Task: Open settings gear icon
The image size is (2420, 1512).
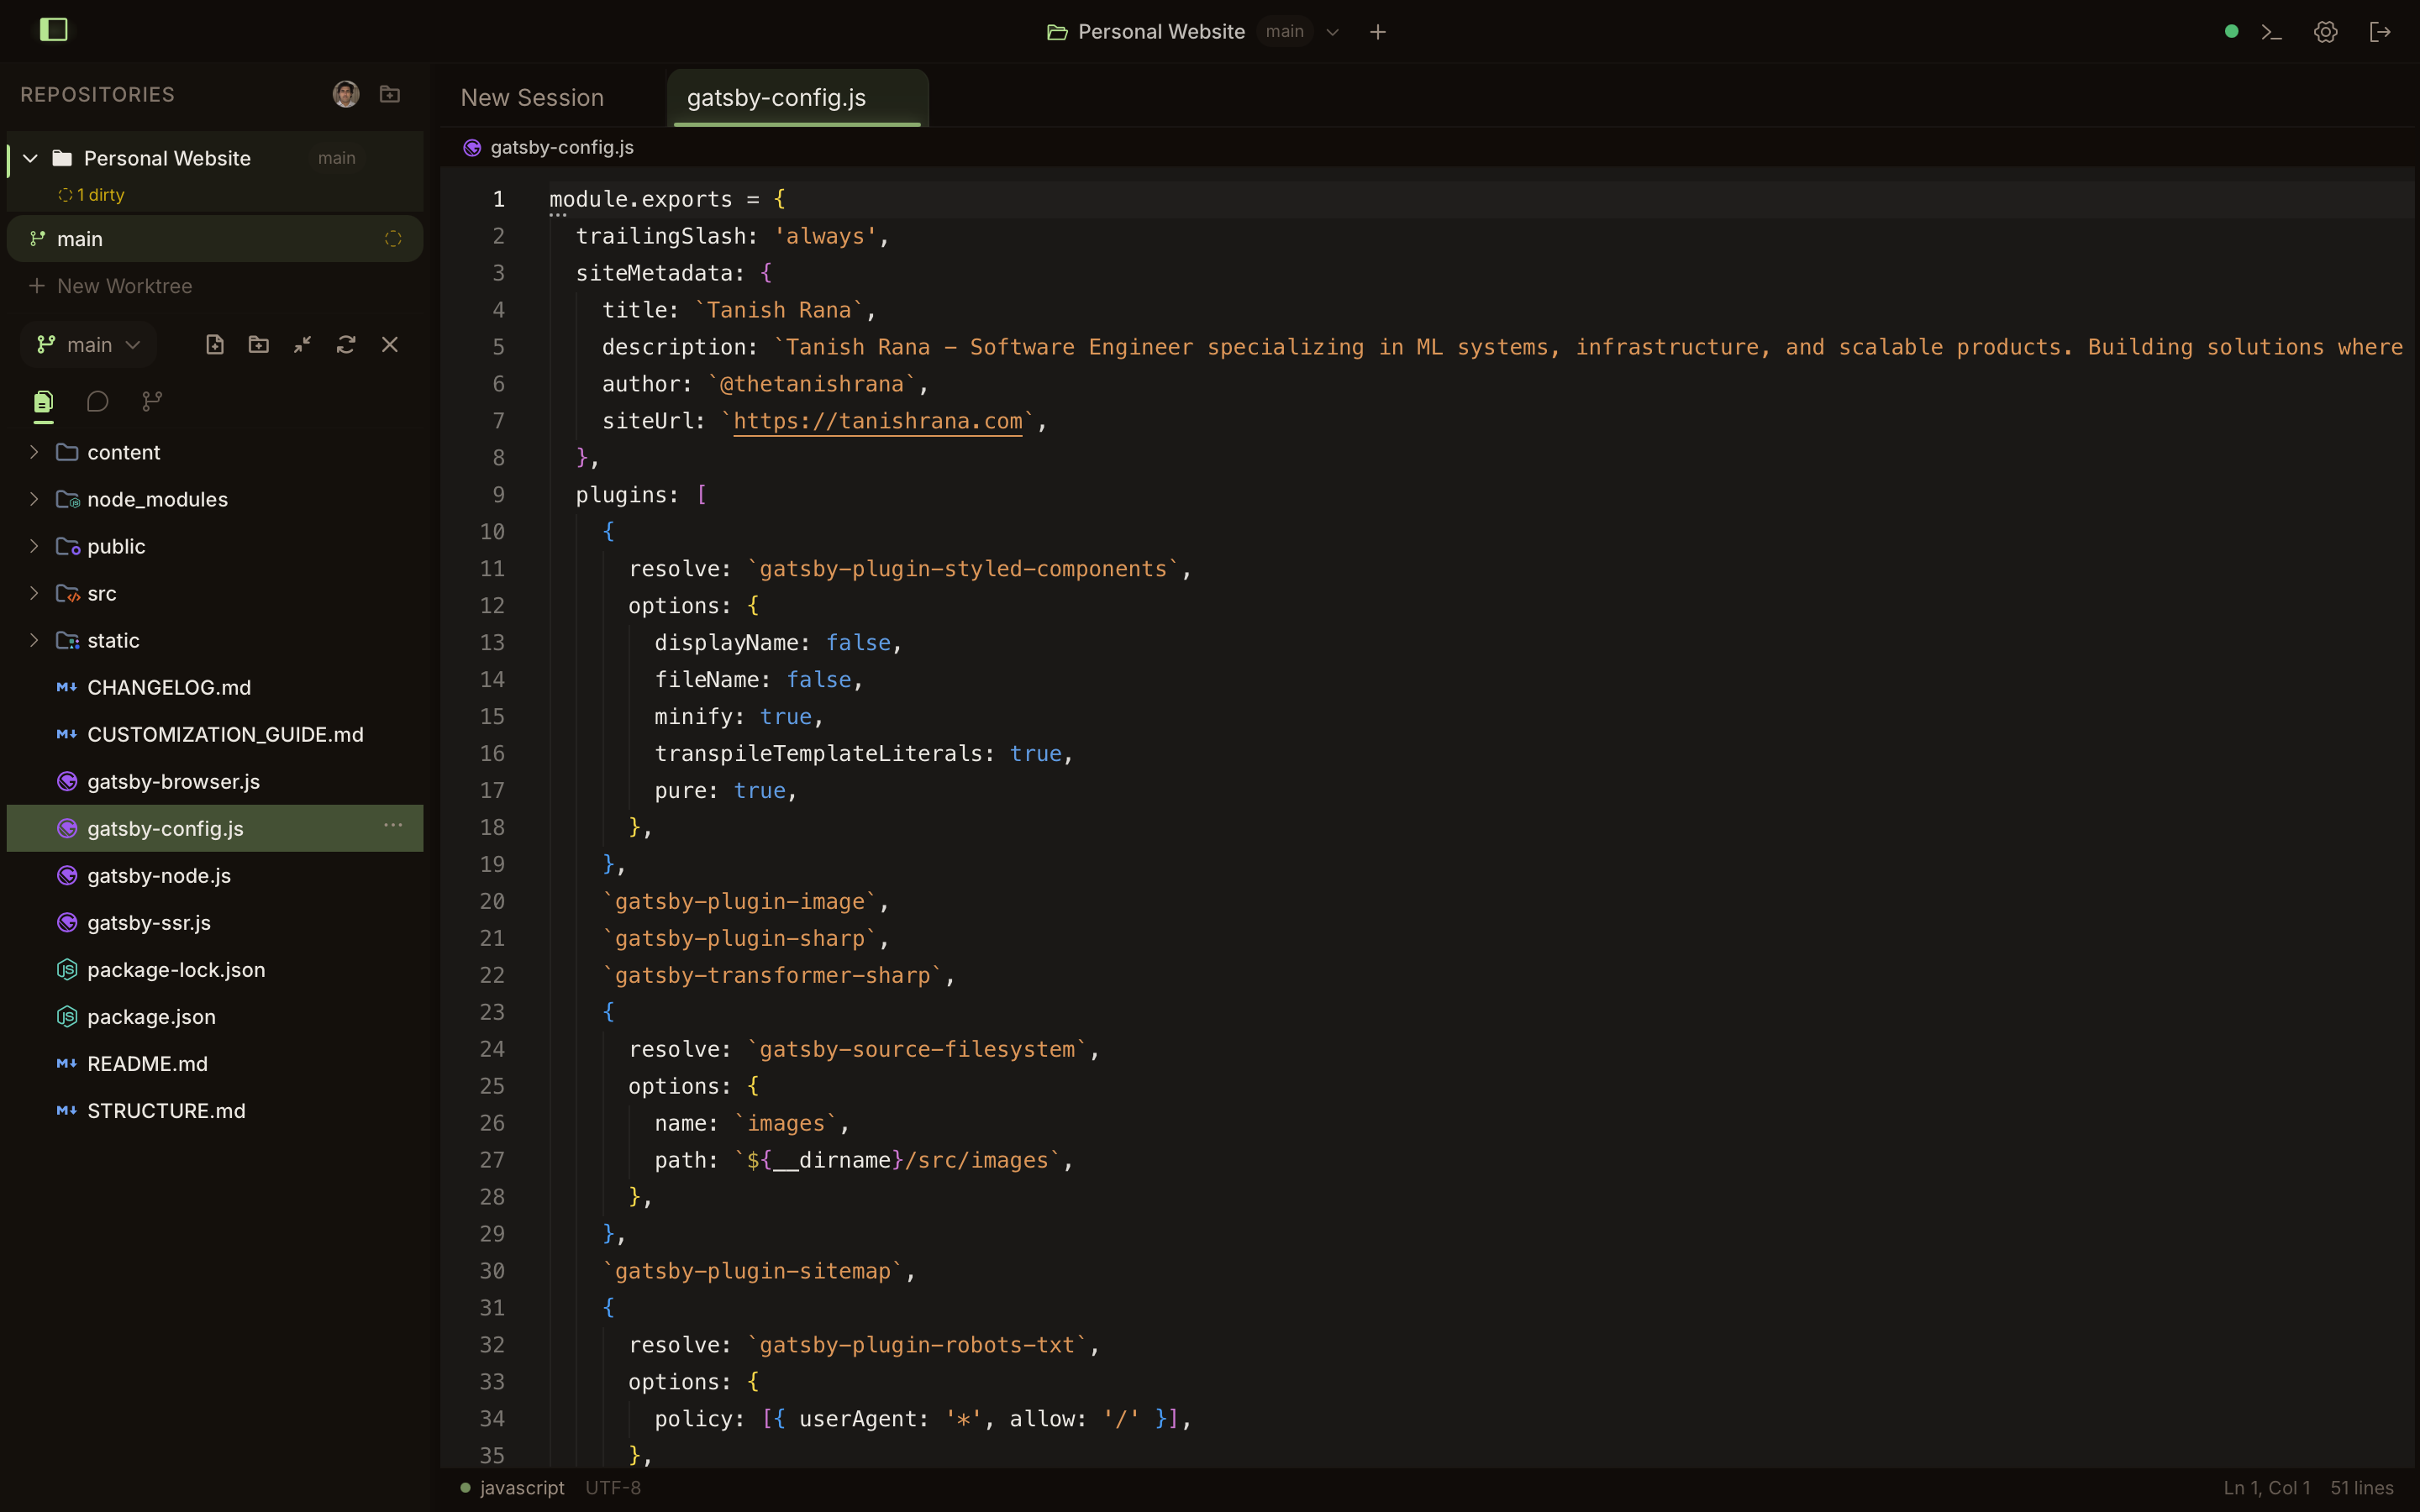Action: click(2325, 32)
